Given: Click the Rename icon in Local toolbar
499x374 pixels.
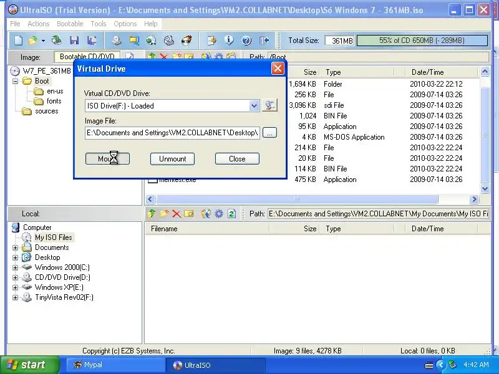Looking at the screenshot, I should pos(189,214).
